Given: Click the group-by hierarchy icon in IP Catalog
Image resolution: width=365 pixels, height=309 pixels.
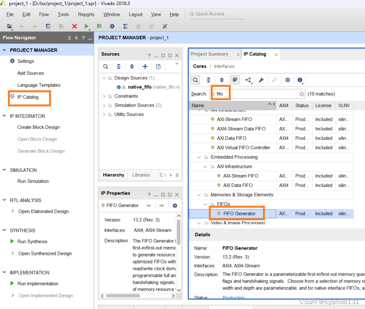Looking at the screenshot, I should pyautogui.click(x=248, y=80).
